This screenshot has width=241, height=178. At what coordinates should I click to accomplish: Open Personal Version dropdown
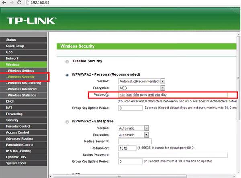click(142, 81)
